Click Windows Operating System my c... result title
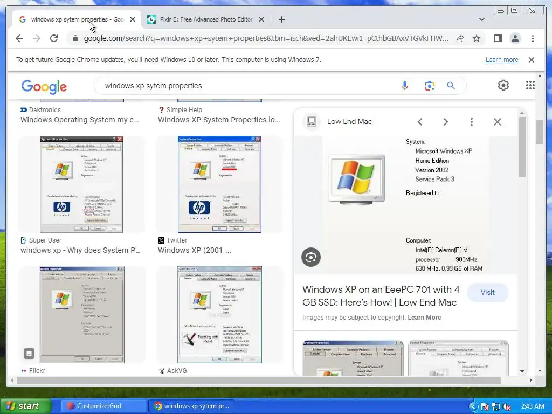Image resolution: width=552 pixels, height=414 pixels. coord(80,120)
